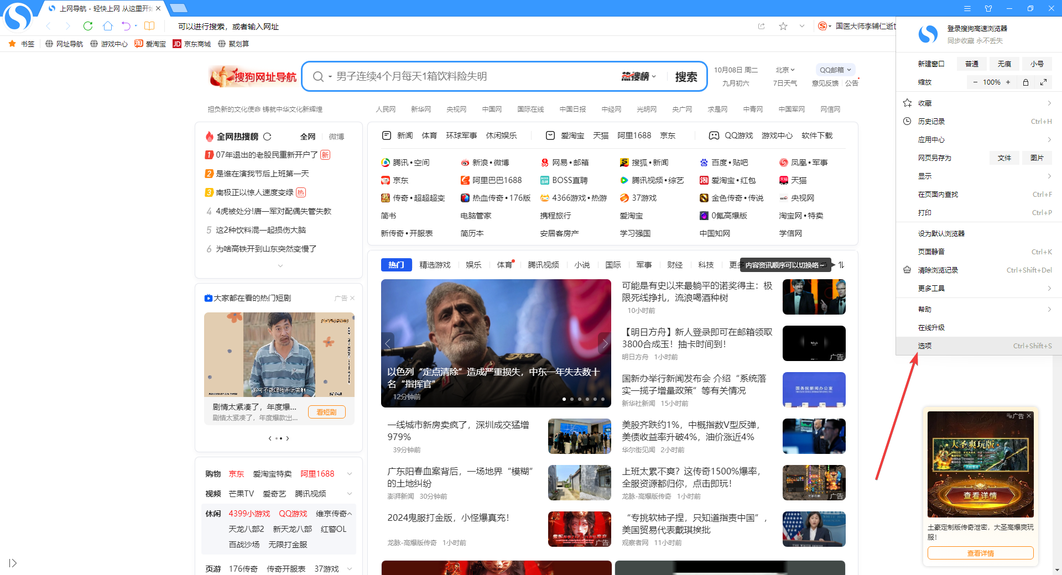Screen dimensions: 1062x575
Task: Refresh the 全网热搜榜 list
Action: tap(268, 137)
